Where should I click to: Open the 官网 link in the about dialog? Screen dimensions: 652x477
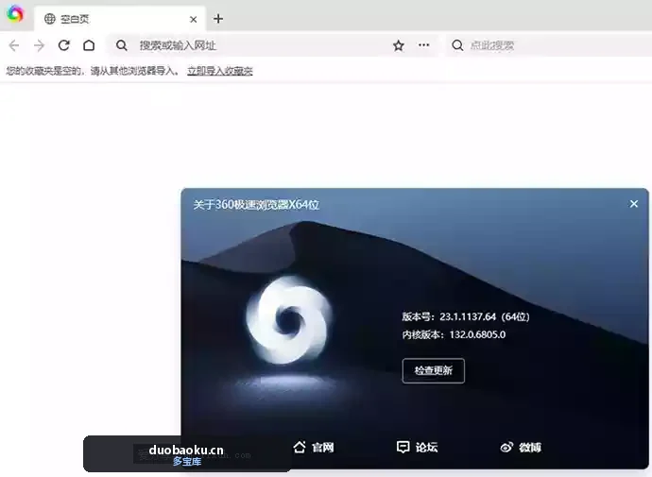point(314,447)
